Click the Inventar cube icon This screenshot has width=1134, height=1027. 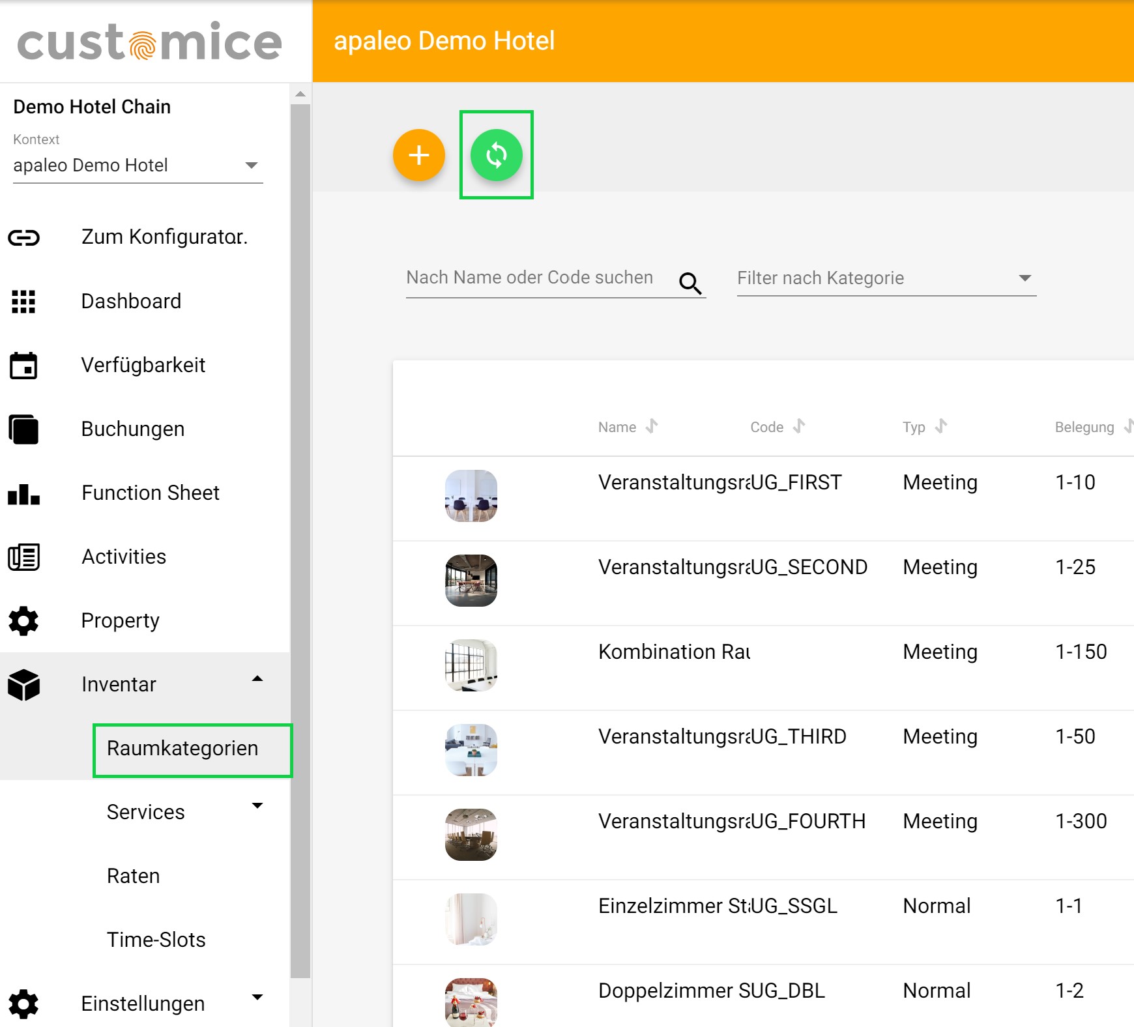click(23, 685)
